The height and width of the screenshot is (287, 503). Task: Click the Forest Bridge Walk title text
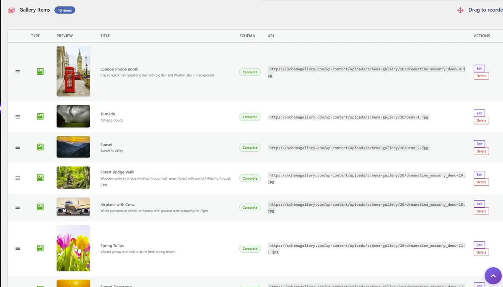pyautogui.click(x=117, y=172)
